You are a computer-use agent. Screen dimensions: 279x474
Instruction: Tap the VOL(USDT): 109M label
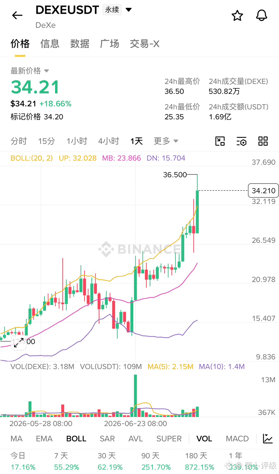(x=111, y=367)
